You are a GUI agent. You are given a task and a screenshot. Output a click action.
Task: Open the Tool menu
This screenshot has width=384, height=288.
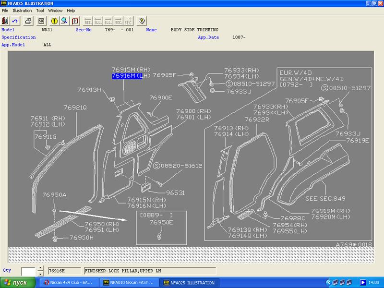point(40,11)
